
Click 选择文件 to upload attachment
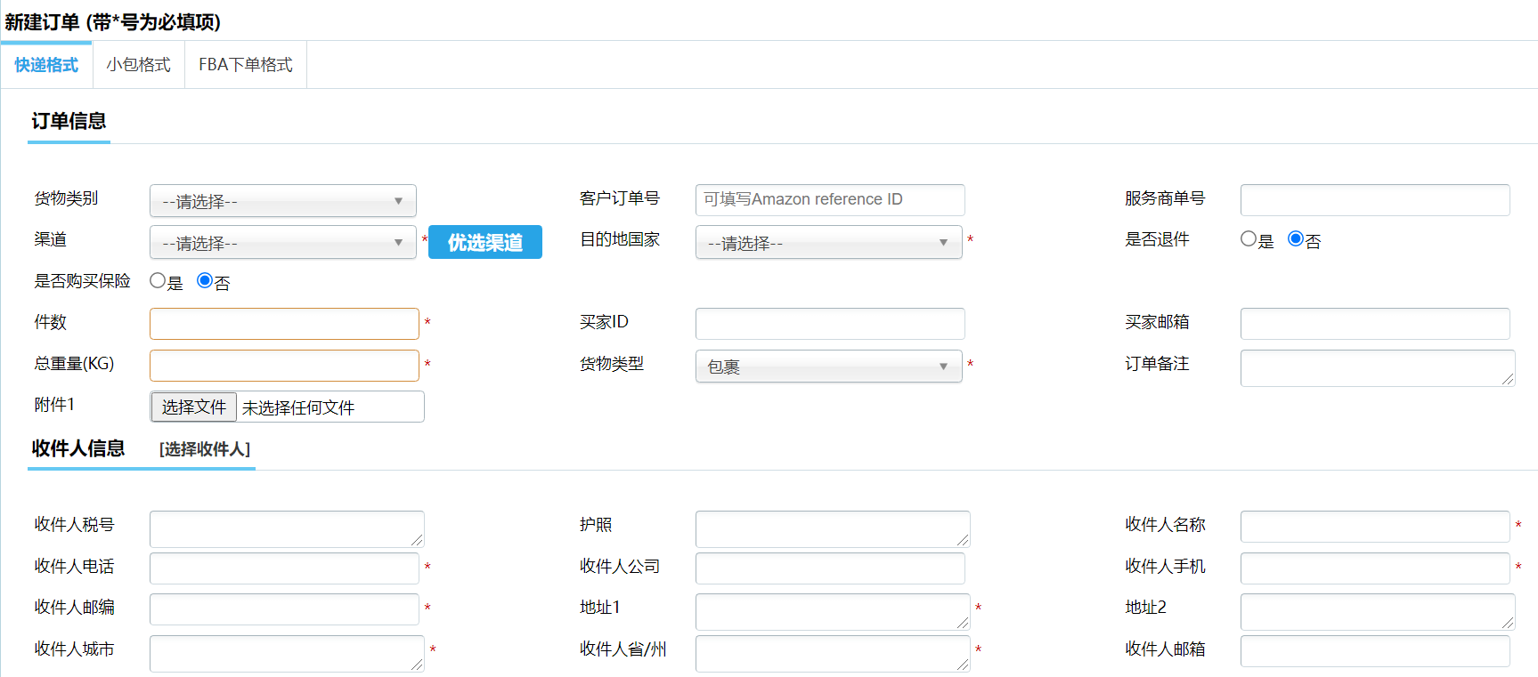(193, 407)
